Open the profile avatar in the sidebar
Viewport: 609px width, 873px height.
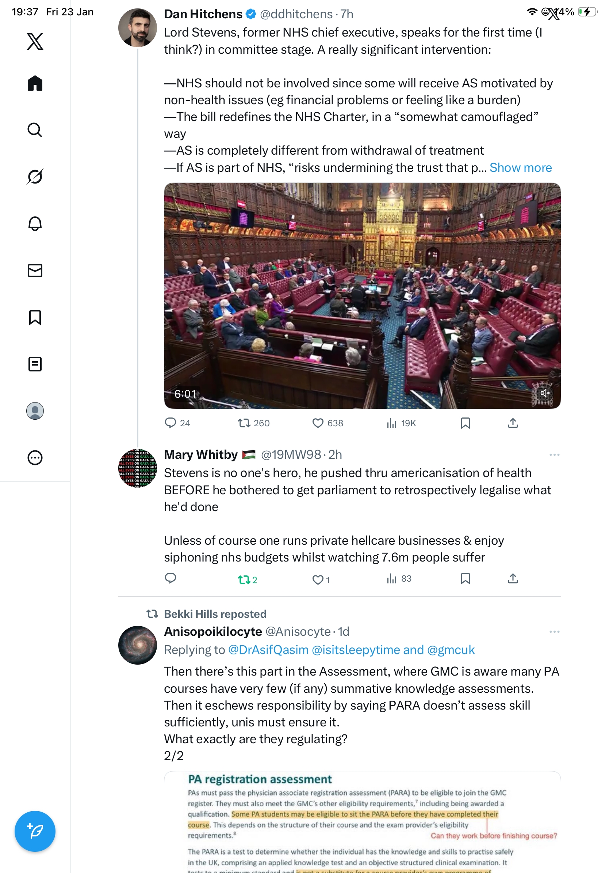point(35,411)
